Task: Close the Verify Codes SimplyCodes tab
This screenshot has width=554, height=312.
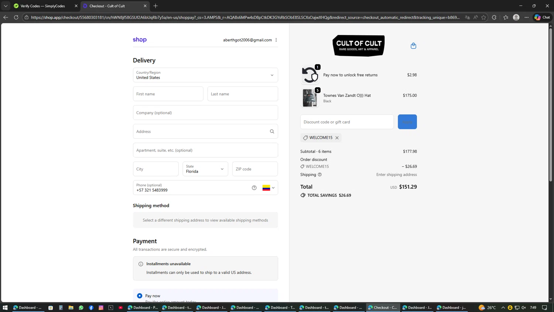Action: [x=76, y=6]
